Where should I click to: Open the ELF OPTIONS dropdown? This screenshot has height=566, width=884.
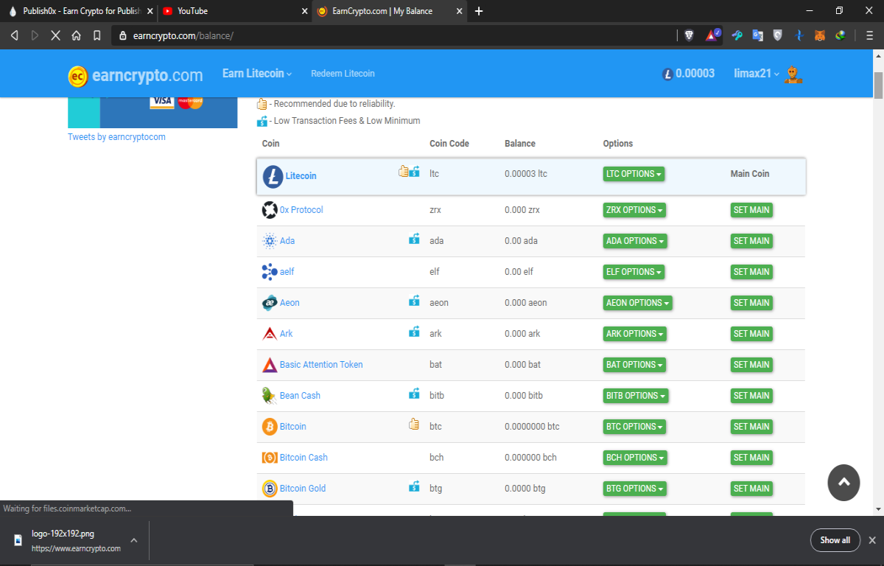click(634, 272)
